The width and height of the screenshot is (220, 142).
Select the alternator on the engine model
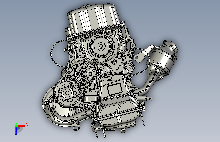coord(67,93)
